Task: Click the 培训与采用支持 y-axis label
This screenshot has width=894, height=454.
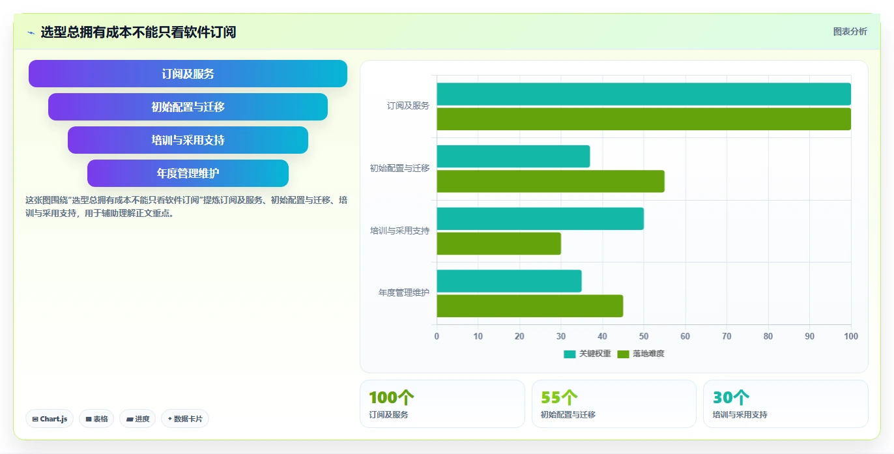Action: pos(399,231)
